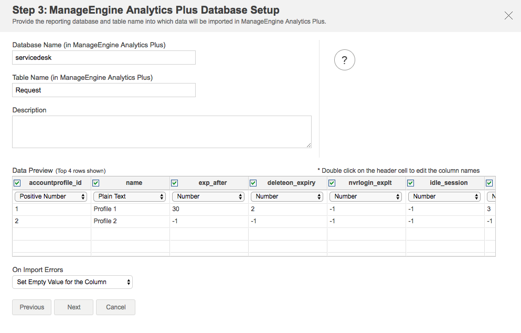The image size is (521, 333).
Task: Open the idle_session Number type dropdown
Action: tap(444, 196)
